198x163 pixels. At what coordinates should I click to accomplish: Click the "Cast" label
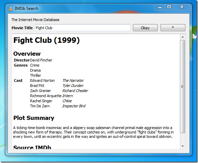18,80
